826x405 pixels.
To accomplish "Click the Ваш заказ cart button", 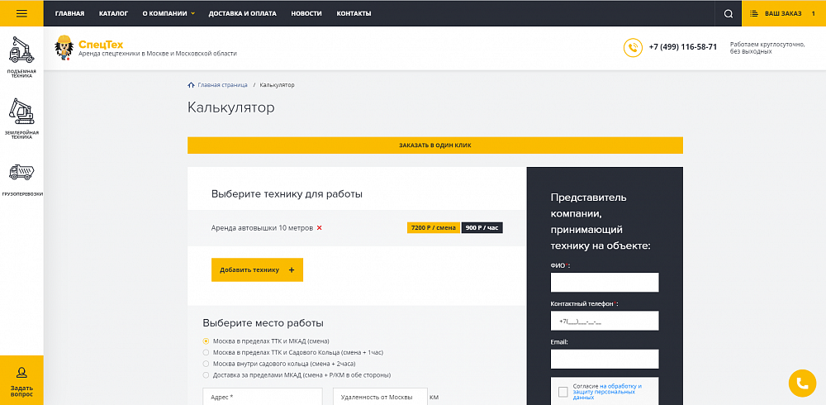I will tap(783, 13).
